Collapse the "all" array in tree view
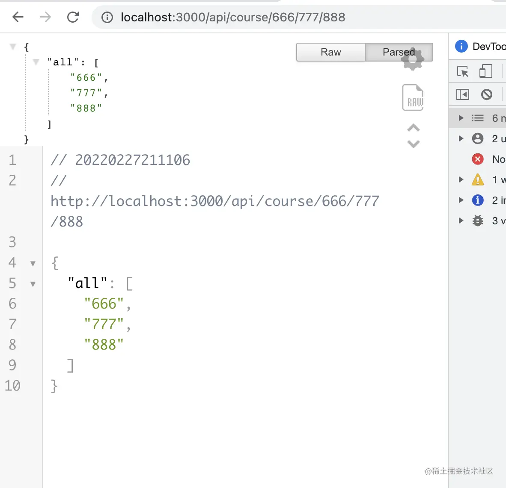The height and width of the screenshot is (488, 506). point(36,62)
